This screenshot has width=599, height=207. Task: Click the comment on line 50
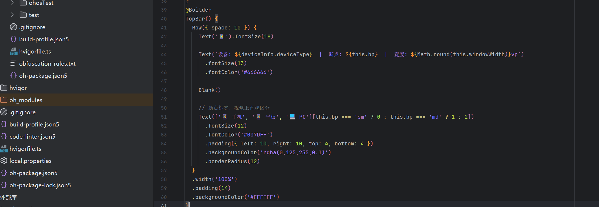234,108
